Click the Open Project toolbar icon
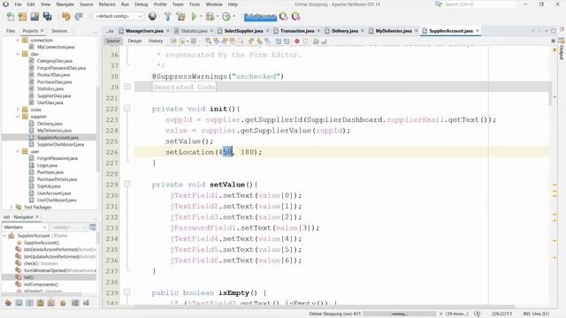Viewport: 566px width, 318px height. [x=34, y=17]
